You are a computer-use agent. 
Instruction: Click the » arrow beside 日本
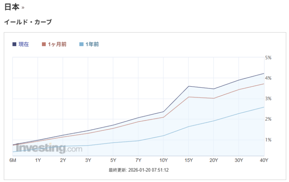23,8
